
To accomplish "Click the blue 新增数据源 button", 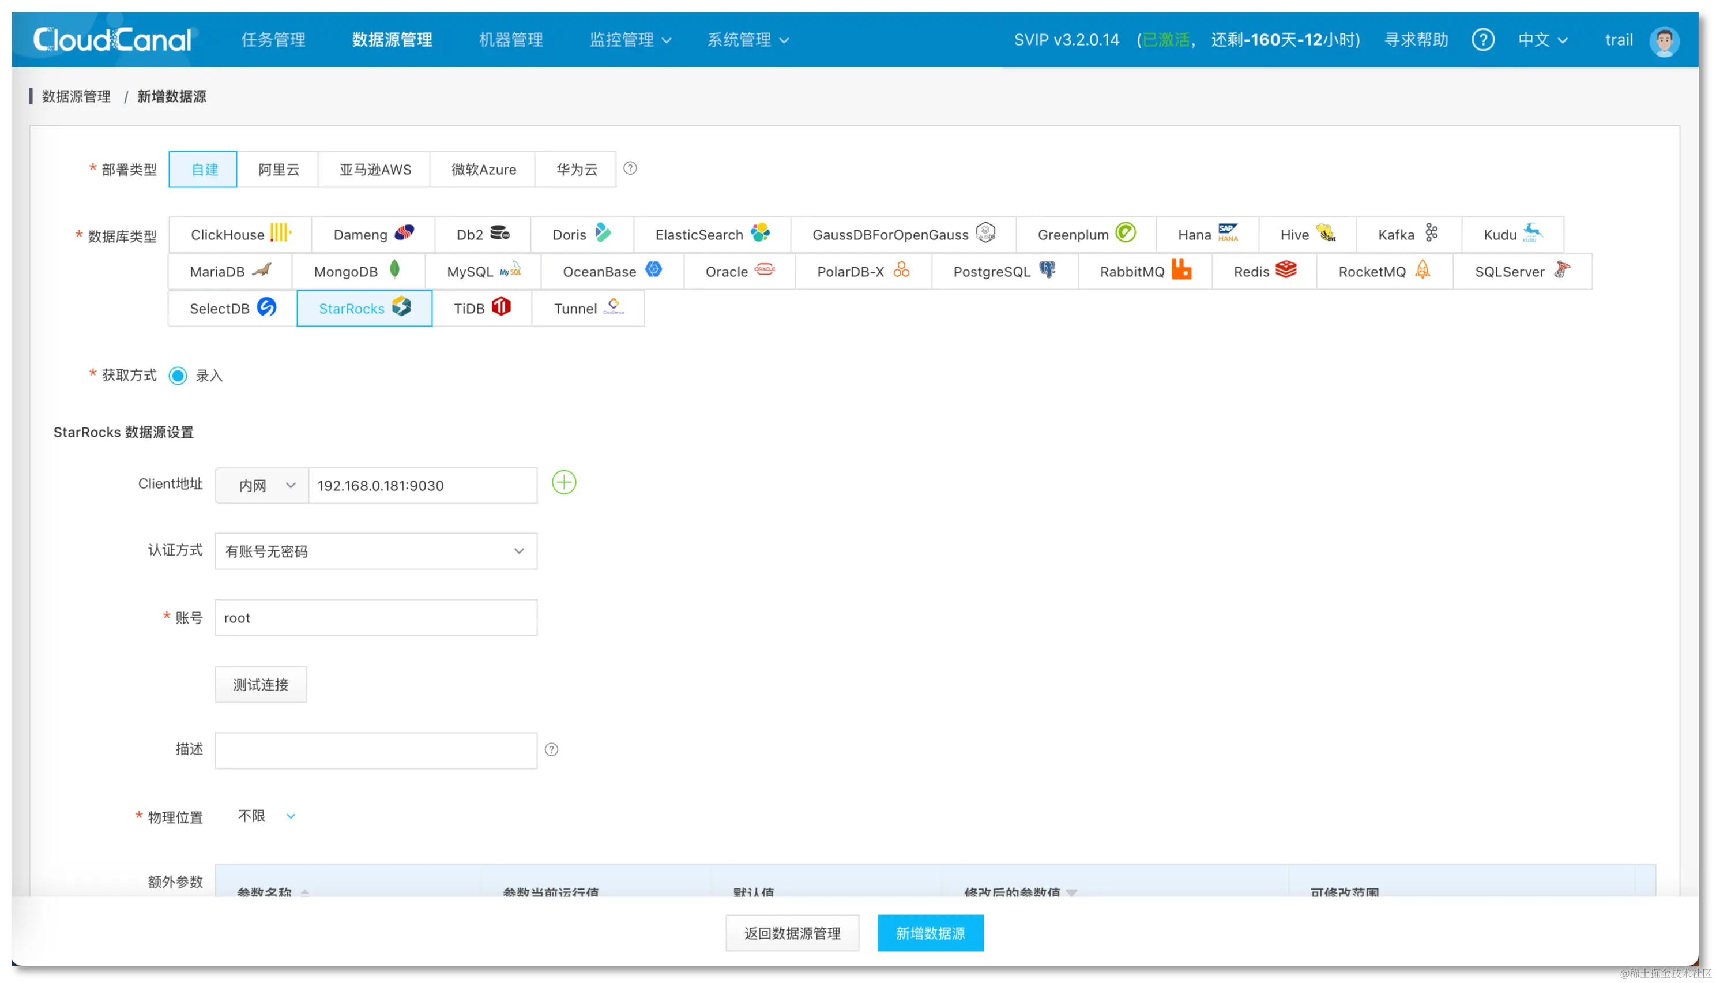I will [930, 933].
